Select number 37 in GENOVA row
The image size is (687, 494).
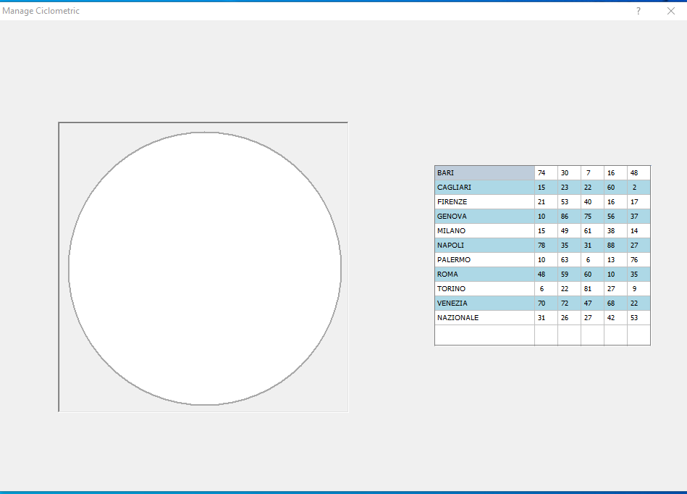638,216
